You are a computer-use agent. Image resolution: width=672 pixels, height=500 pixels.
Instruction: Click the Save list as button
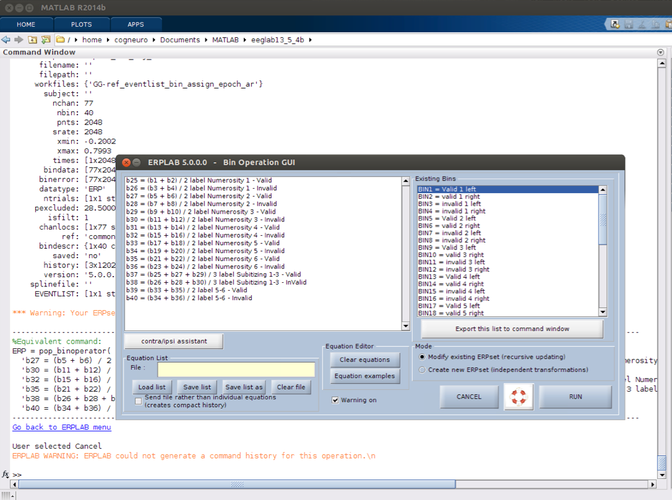244,387
